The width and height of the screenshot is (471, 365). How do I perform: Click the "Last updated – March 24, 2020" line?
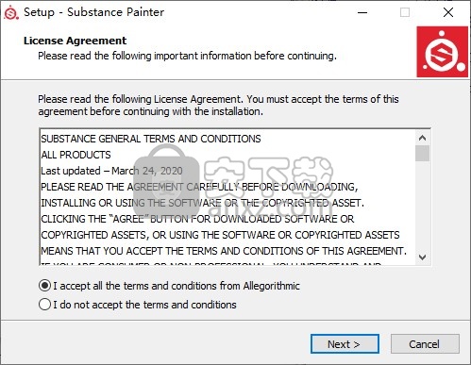111,171
